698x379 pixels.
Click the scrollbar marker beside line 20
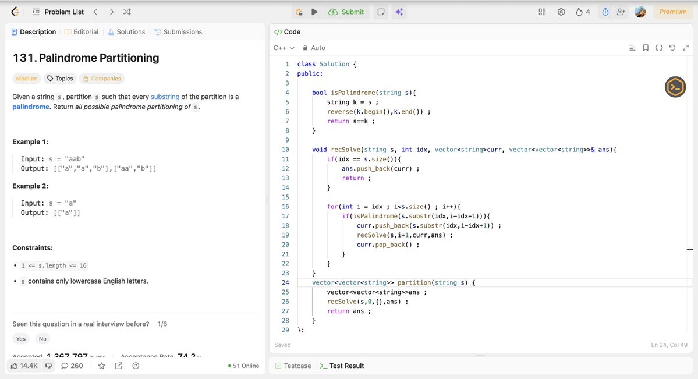(x=689, y=249)
